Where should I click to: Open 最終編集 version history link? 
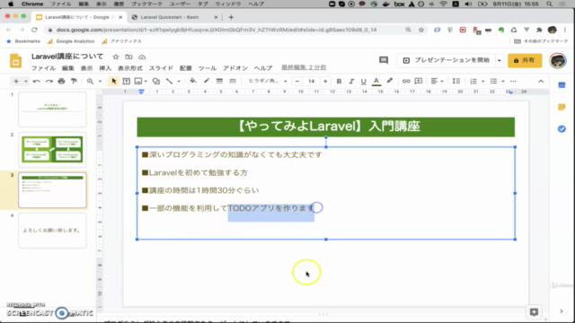[304, 67]
